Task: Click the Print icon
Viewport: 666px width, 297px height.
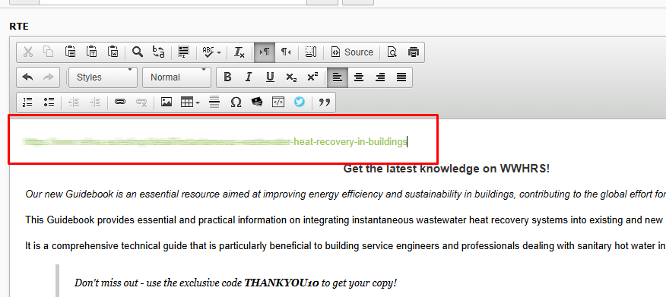Action: [413, 52]
